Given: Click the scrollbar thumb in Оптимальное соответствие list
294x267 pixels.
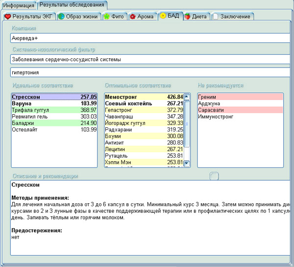Looking at the screenshot, I should 187,124.
